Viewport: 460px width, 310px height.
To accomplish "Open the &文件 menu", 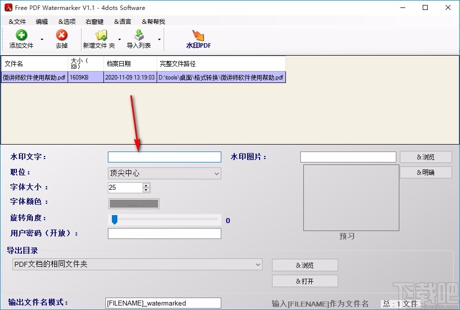I will (17, 21).
